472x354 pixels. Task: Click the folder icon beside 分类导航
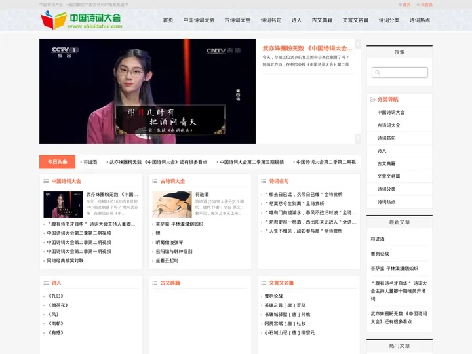tap(372, 100)
